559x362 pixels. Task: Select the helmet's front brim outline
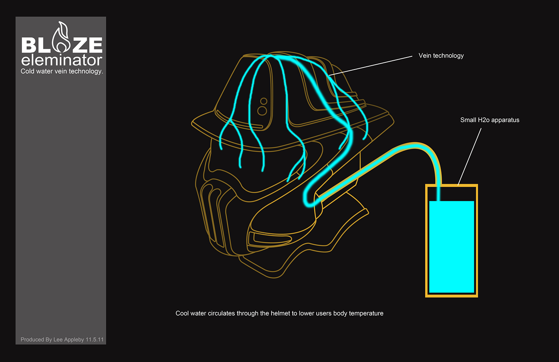208,131
